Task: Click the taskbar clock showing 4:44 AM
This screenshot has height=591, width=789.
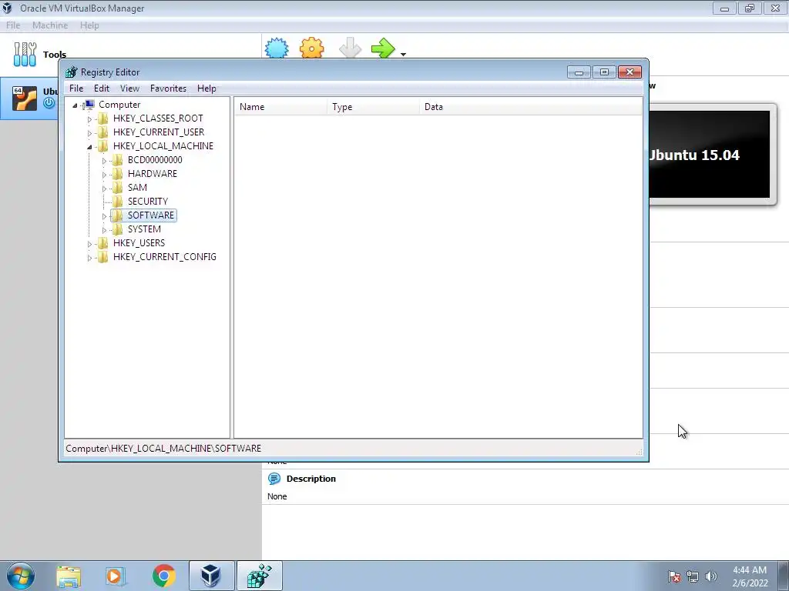Action: pos(750,576)
